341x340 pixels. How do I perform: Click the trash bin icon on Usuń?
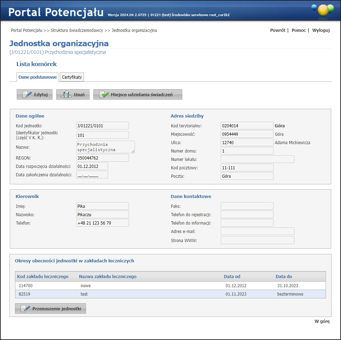pyautogui.click(x=66, y=95)
